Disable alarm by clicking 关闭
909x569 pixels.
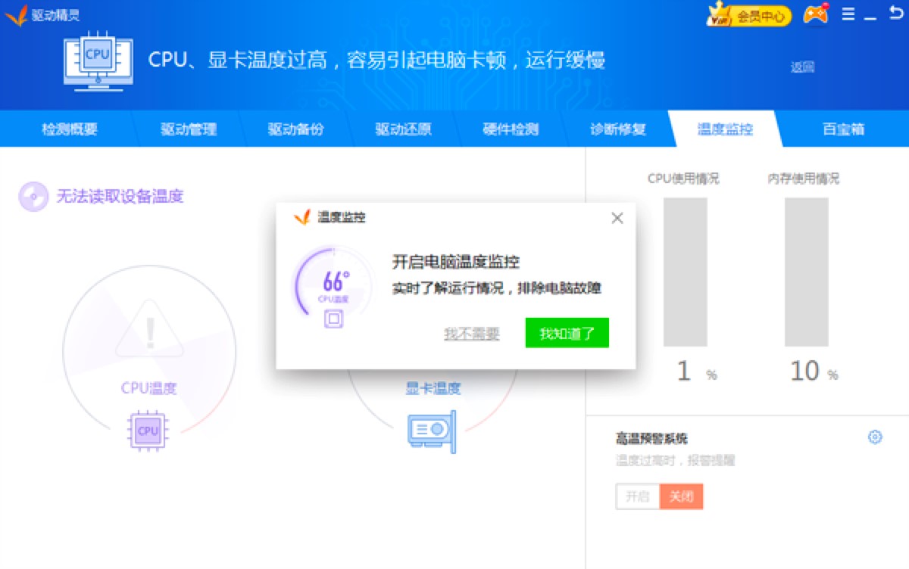681,496
